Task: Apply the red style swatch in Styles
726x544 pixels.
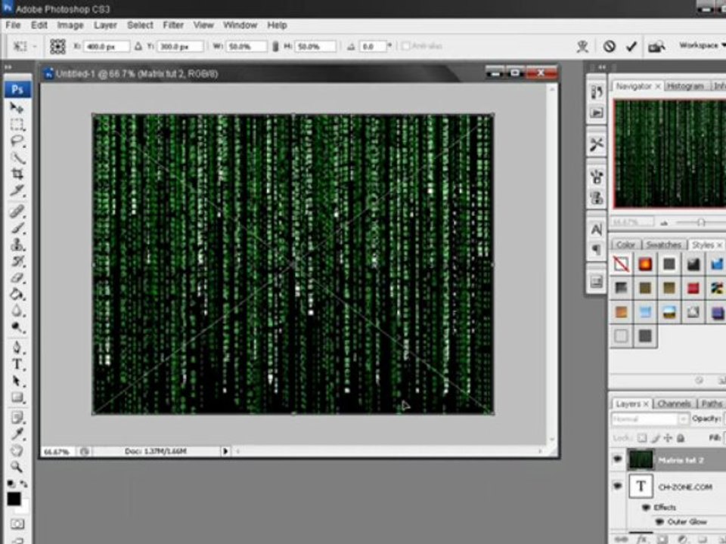Action: tap(693, 288)
